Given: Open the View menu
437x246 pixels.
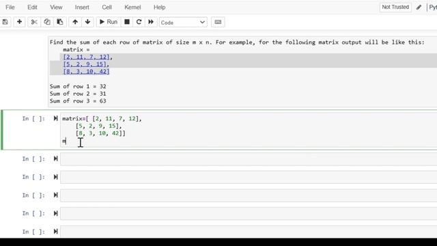Looking at the screenshot, I should (56, 8).
